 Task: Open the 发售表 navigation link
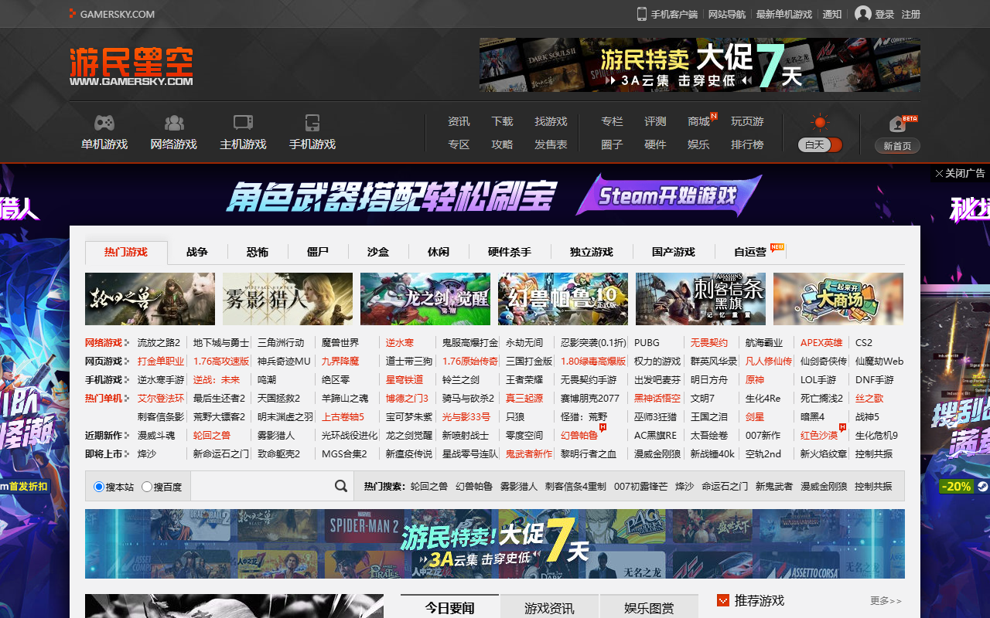tap(551, 144)
